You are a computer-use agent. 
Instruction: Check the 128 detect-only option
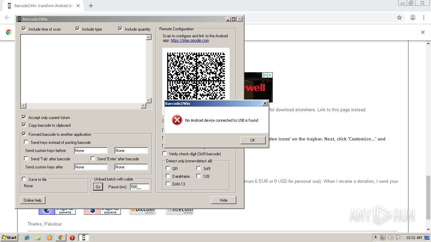click(198, 176)
